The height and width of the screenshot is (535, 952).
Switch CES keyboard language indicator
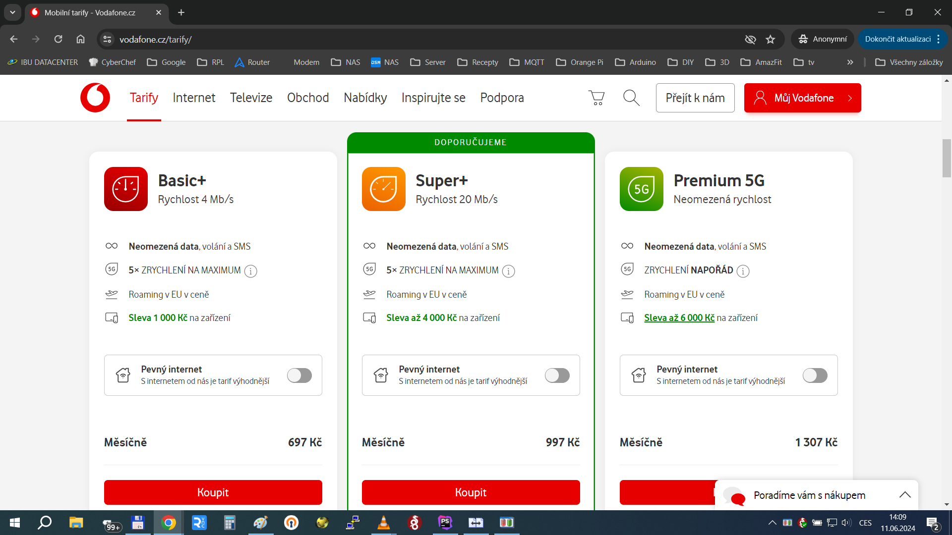coord(865,523)
